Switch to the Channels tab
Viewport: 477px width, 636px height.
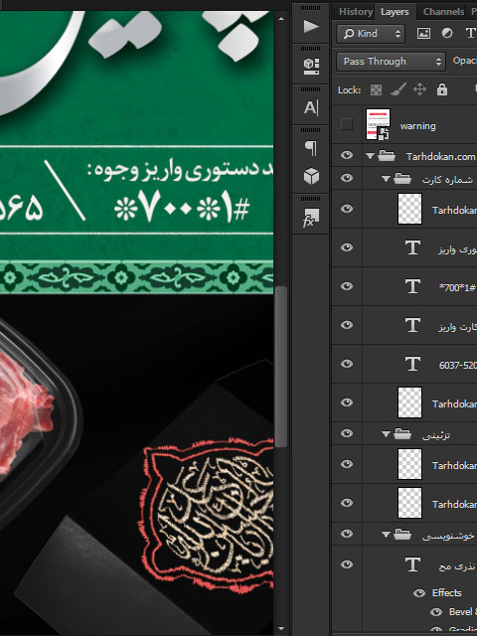pos(443,11)
